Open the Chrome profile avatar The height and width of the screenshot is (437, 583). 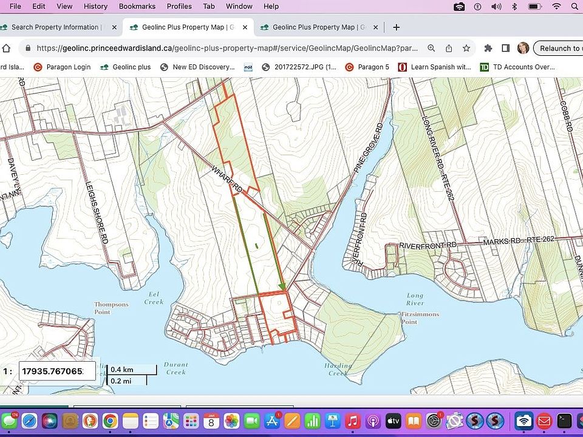coord(523,48)
